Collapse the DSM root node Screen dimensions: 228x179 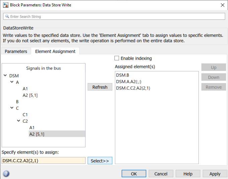(x=5, y=76)
